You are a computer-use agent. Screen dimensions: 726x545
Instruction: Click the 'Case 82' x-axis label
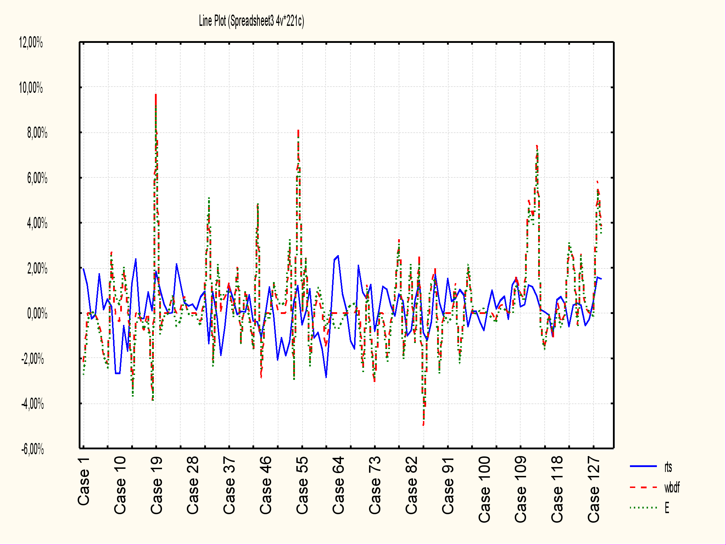411,485
